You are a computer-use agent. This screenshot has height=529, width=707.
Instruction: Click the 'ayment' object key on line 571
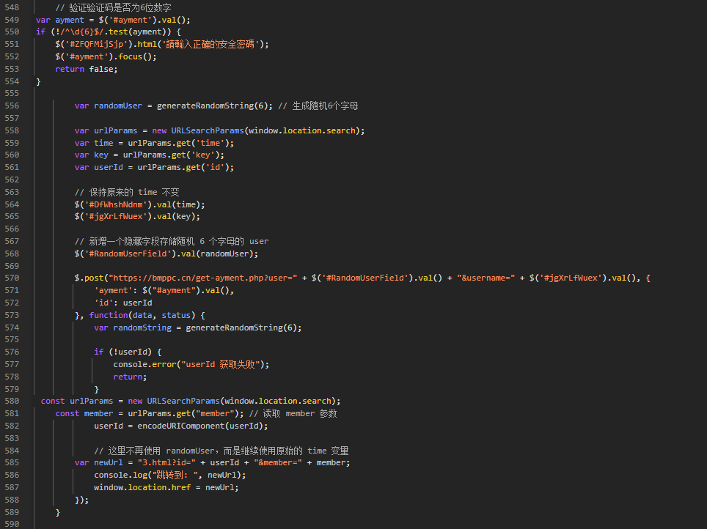113,291
